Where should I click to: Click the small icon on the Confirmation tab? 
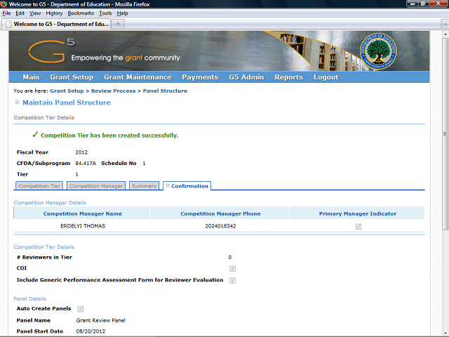(x=168, y=185)
